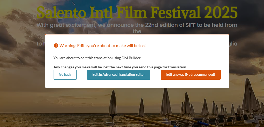Click the warning heading about lost edits
264x127 pixels.
(x=103, y=46)
